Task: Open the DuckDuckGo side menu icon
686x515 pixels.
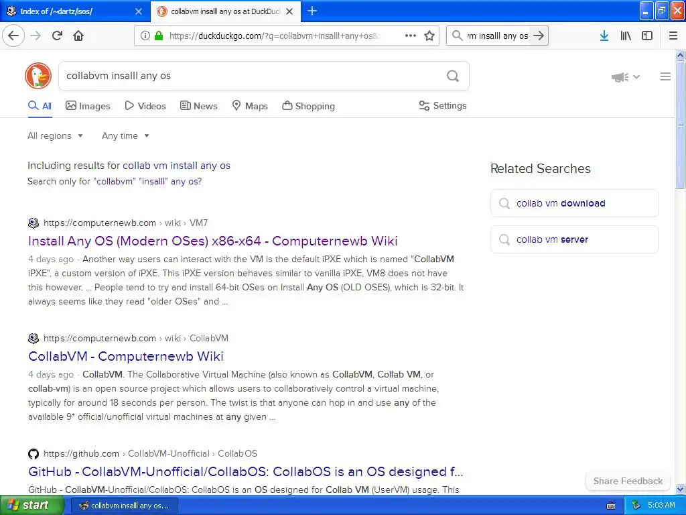Action: [x=665, y=76]
